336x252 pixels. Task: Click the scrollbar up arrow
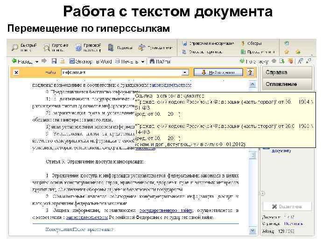[252, 84]
